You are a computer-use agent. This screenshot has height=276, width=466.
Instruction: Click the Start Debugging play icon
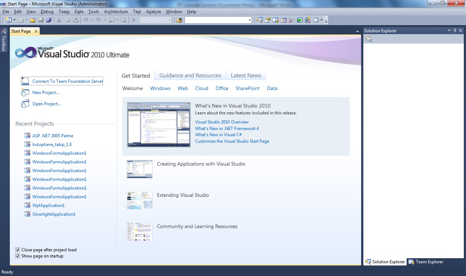pyautogui.click(x=134, y=20)
